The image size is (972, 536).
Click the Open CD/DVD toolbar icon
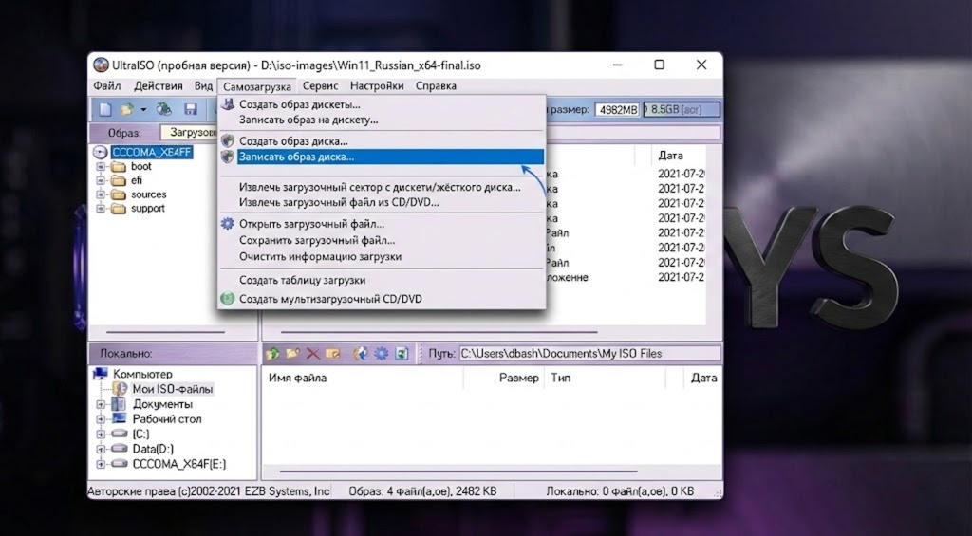pyautogui.click(x=164, y=109)
